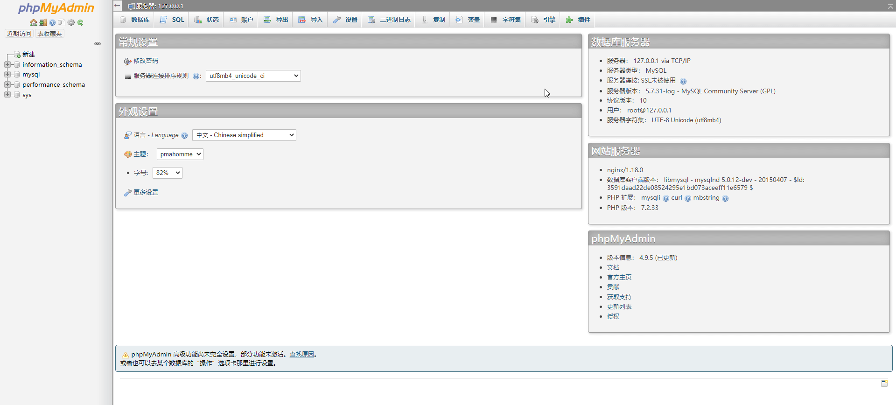The height and width of the screenshot is (405, 896).
Task: Open the console icon at bottom right
Action: [x=884, y=384]
